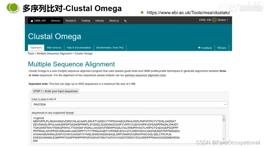Viewport: 264px width, 148px height.
Task: Click the Multiple Sequence Alignment heading
Action: coord(71,64)
